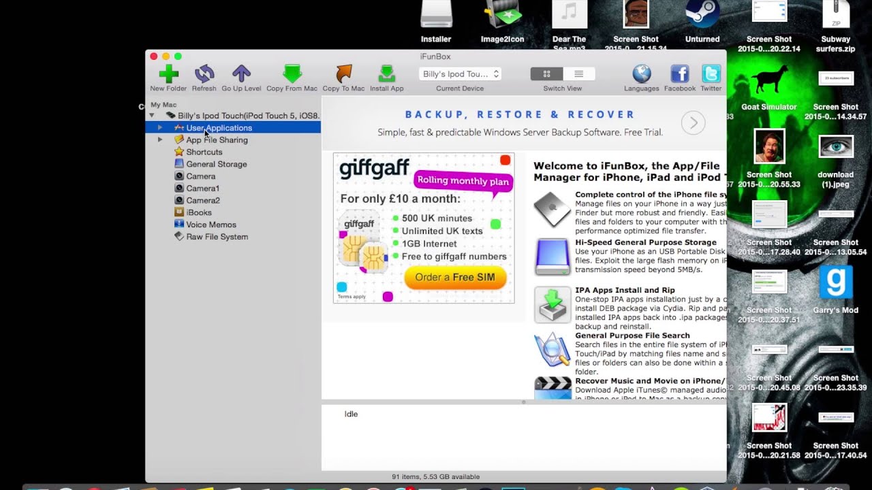This screenshot has height=490, width=872.
Task: Click the New Folder green plus icon
Action: pos(168,73)
